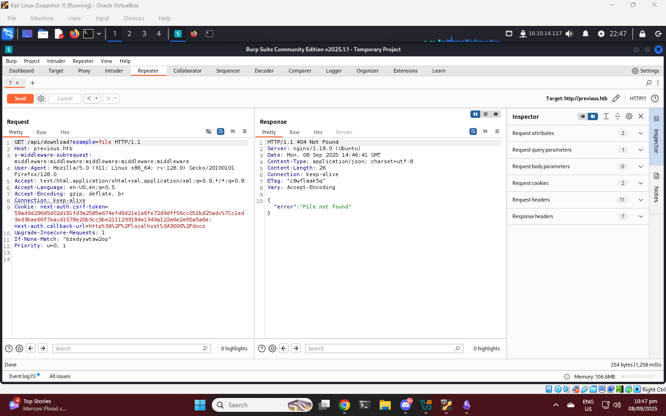The height and width of the screenshot is (416, 666).
Task: Open send options gear next to Send
Action: point(41,98)
